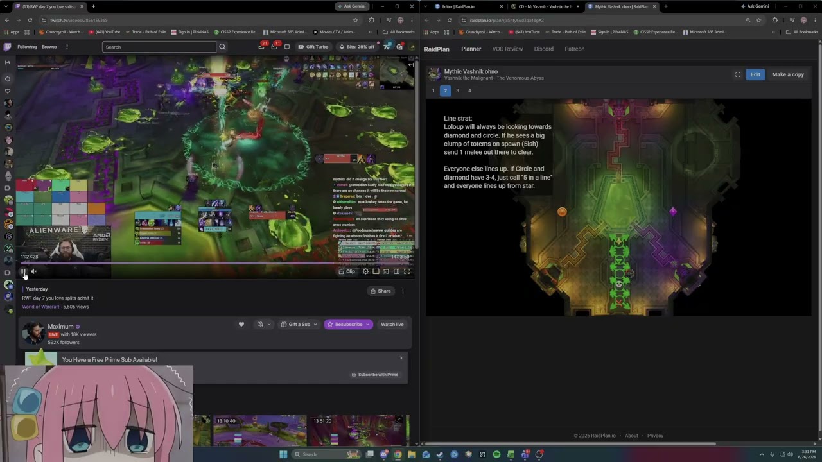Open Bits 29% off offer
The height and width of the screenshot is (462, 822).
356,47
